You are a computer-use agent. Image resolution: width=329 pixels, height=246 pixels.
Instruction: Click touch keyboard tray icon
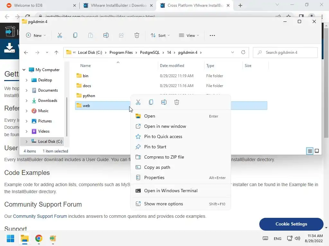pyautogui.click(x=265, y=238)
